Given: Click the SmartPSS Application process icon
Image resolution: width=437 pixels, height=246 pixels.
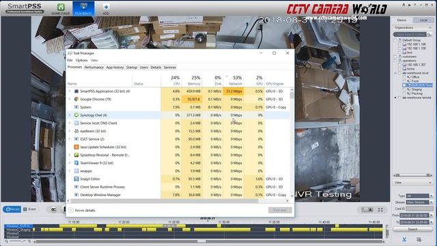Looking at the screenshot, I should (76, 91).
